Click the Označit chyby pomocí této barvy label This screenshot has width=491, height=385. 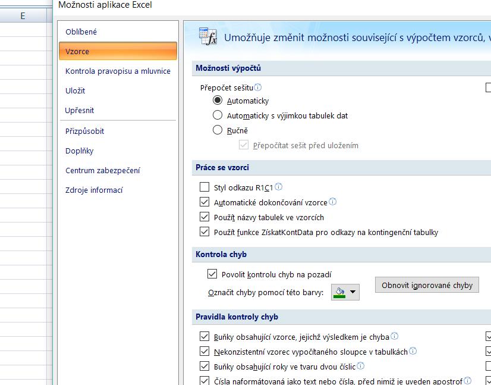coord(266,293)
